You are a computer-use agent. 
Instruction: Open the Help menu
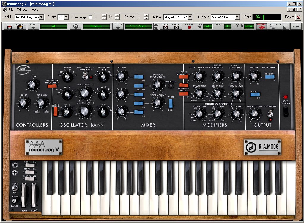tap(35, 10)
